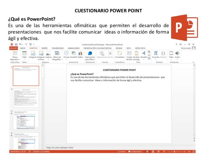The image size is (215, 161).
Task: Expand the Álbum de fotografías dropdown
Action: (57, 60)
